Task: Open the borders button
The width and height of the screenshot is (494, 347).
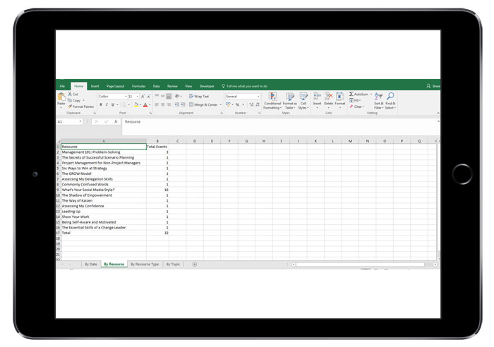Action: [124, 104]
